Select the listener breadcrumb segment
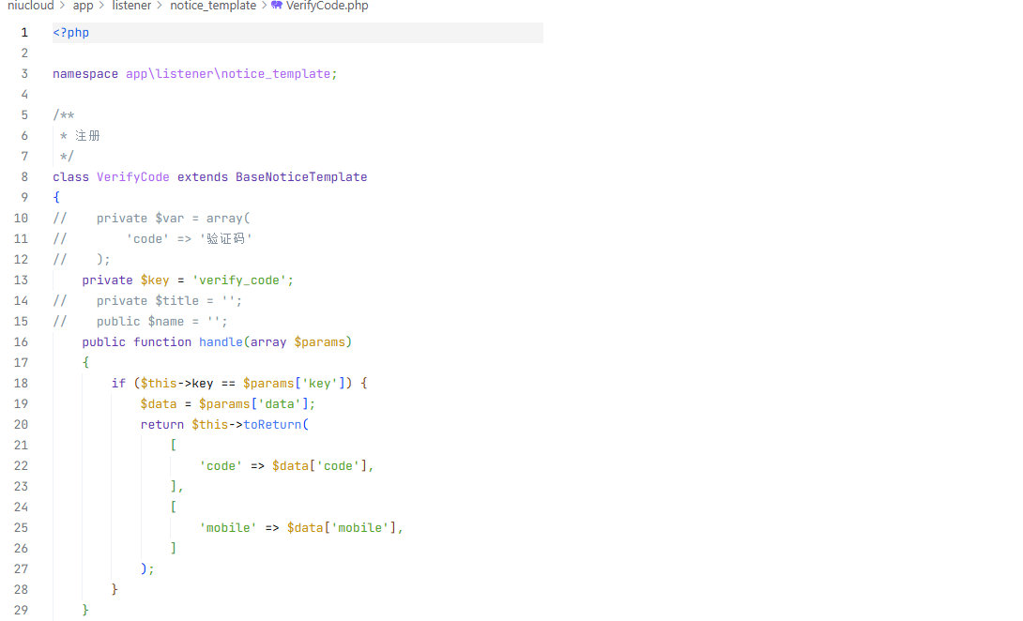The height and width of the screenshot is (621, 1023). 131,6
